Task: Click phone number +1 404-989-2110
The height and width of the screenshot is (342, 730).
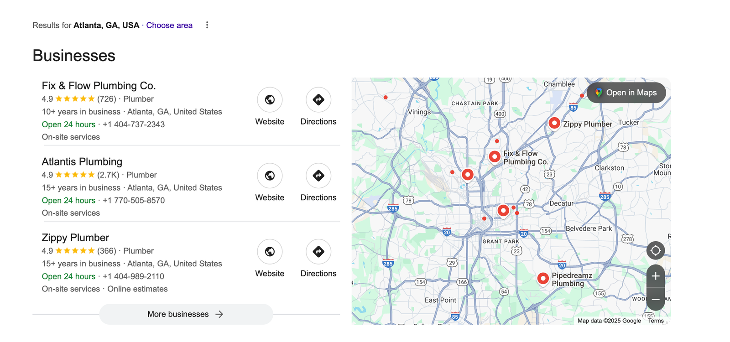Action: [133, 276]
